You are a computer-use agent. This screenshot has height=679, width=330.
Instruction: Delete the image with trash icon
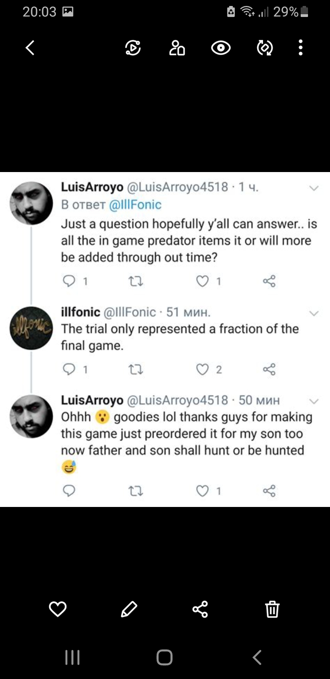tap(272, 609)
